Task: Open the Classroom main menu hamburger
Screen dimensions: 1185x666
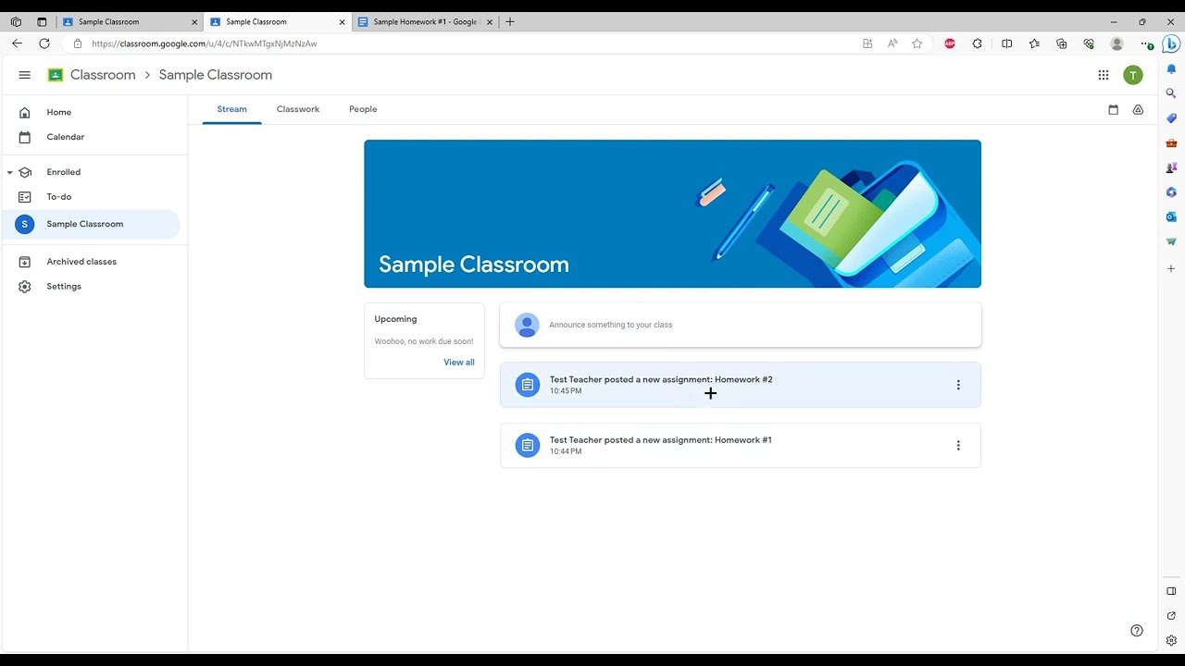Action: coord(25,75)
